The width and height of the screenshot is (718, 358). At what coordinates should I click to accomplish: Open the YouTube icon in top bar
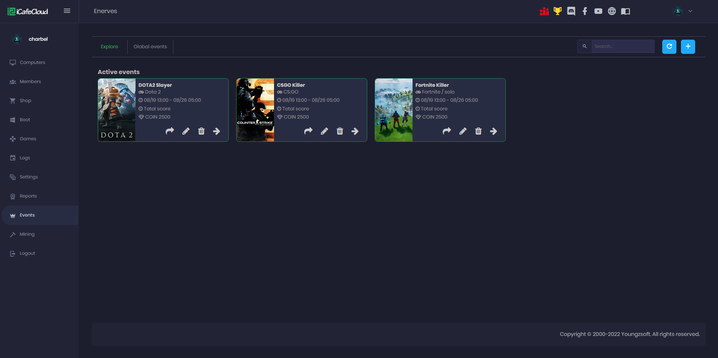tap(598, 11)
